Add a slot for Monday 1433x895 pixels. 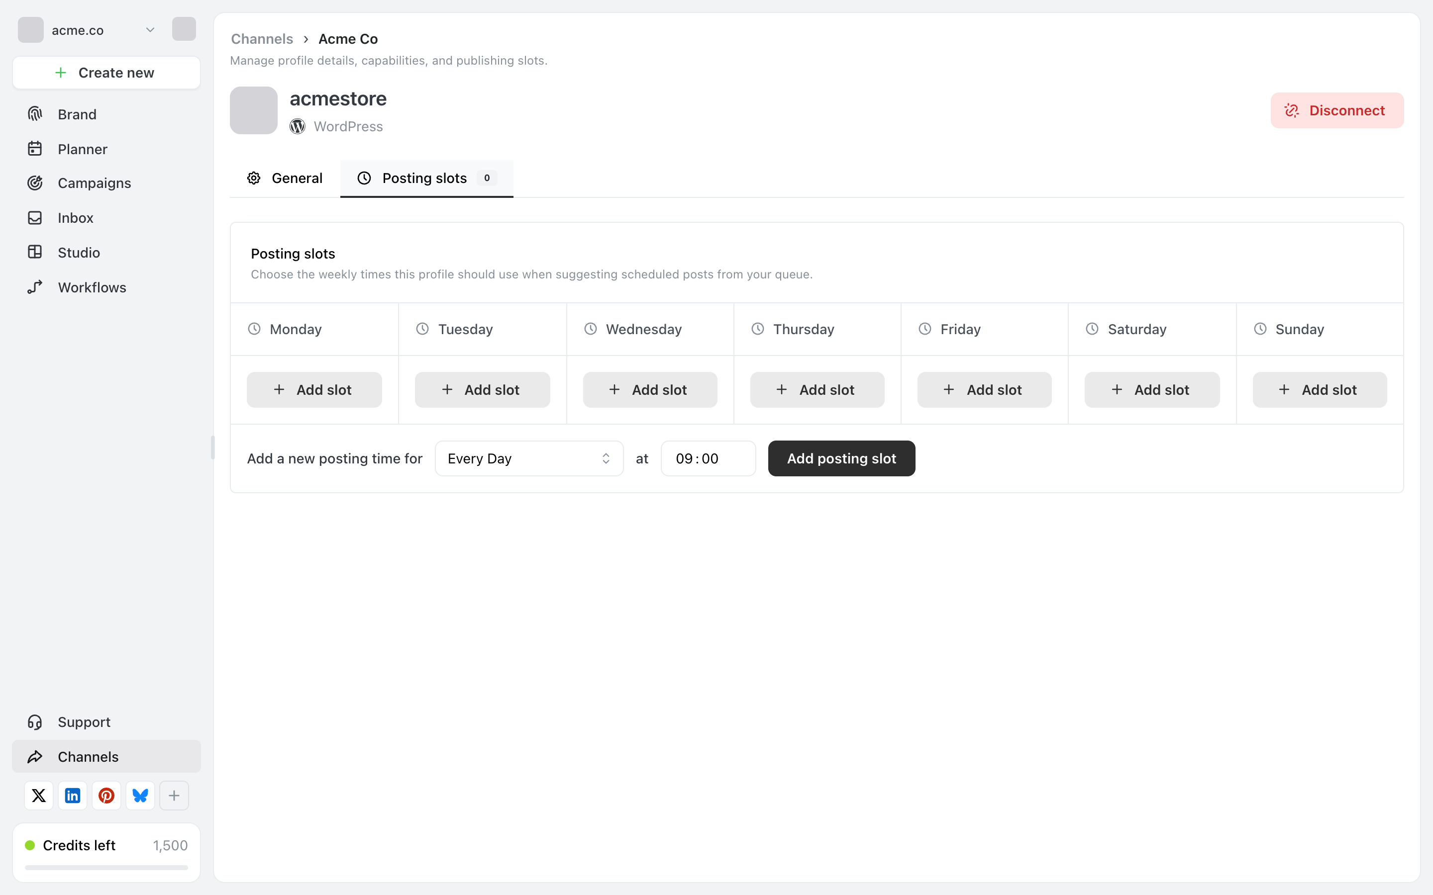(314, 389)
